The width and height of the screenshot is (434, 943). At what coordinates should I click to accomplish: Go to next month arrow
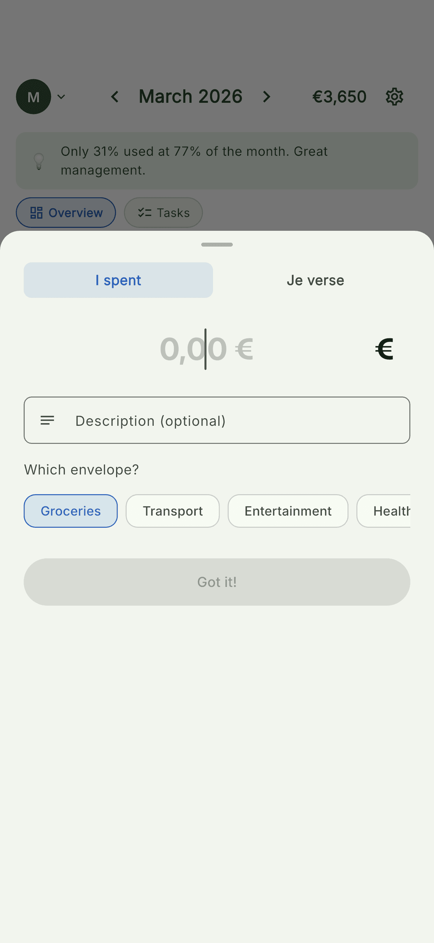click(x=267, y=97)
